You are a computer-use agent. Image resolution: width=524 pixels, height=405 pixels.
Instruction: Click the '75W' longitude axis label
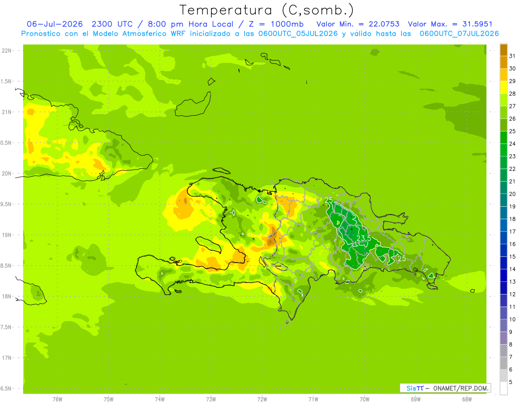pyautogui.click(x=109, y=399)
